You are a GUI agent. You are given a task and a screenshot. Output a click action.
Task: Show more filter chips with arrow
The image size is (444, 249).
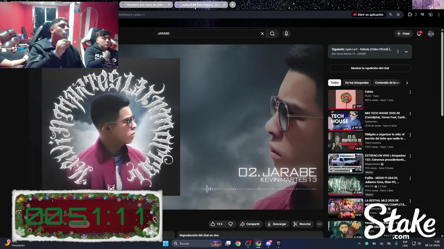(x=407, y=83)
